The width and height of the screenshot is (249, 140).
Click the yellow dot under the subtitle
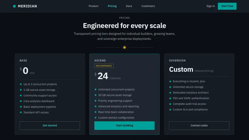coord(125,48)
